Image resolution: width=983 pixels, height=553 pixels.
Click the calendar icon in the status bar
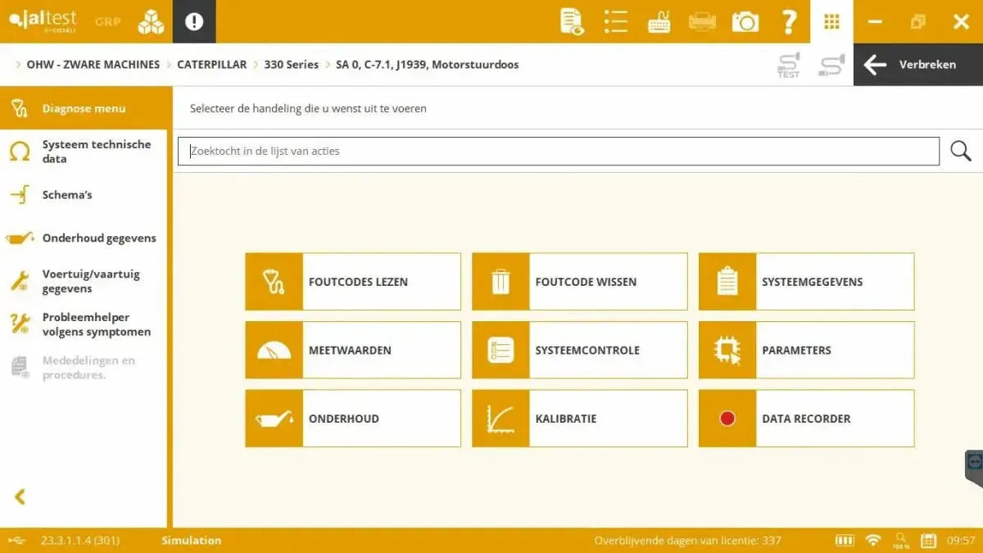tap(929, 540)
